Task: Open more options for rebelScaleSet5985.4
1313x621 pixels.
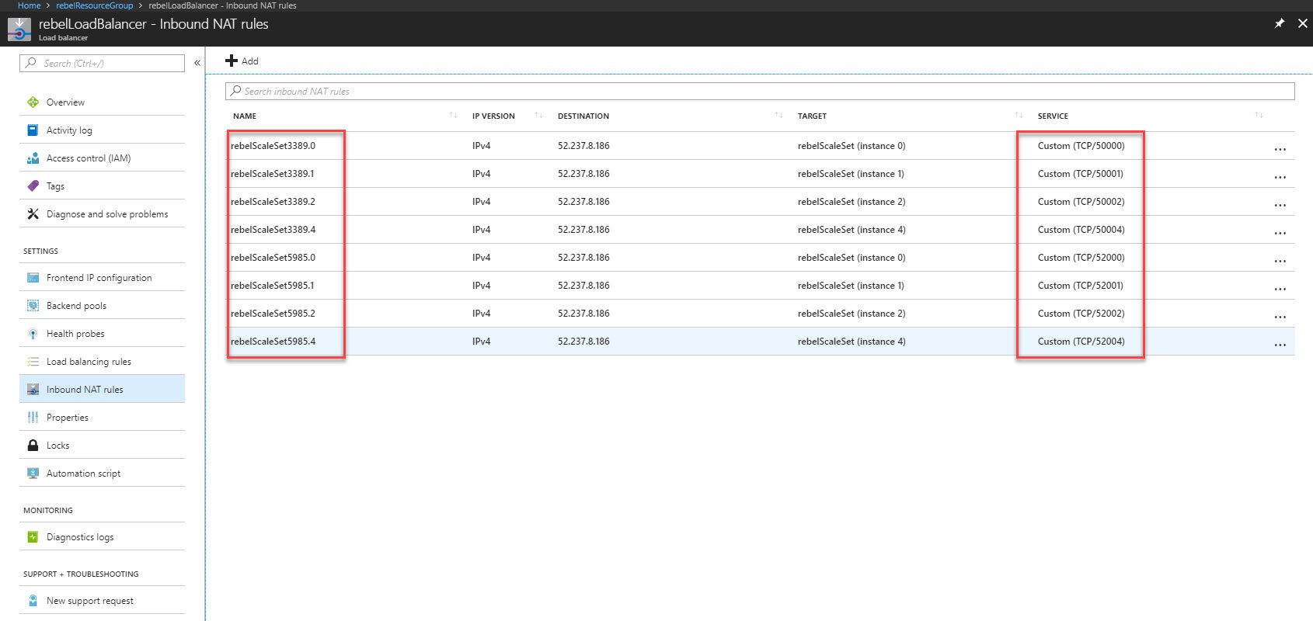Action: tap(1280, 344)
